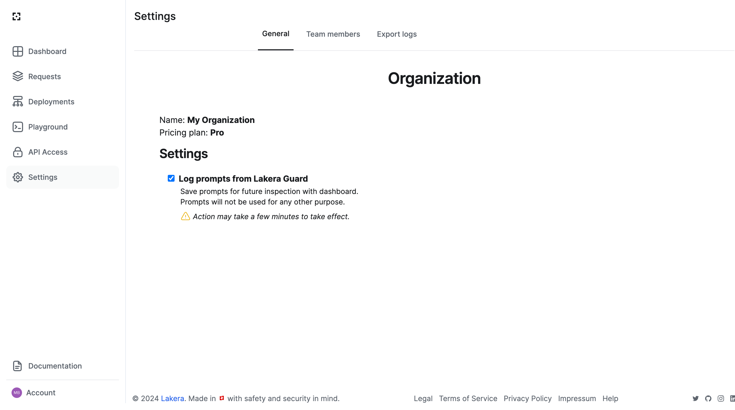Switch to the Team members tab
735x410 pixels.
click(333, 34)
